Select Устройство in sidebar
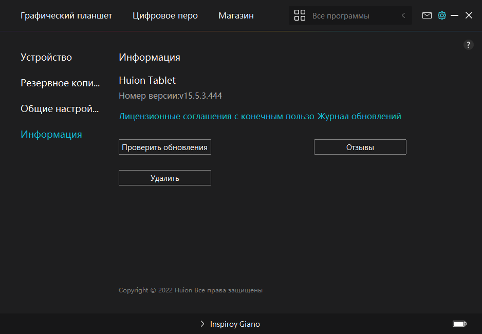Image resolution: width=482 pixels, height=334 pixels. point(46,57)
